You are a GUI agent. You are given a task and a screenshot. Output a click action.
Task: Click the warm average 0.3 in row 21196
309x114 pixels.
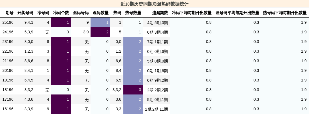point(256,61)
